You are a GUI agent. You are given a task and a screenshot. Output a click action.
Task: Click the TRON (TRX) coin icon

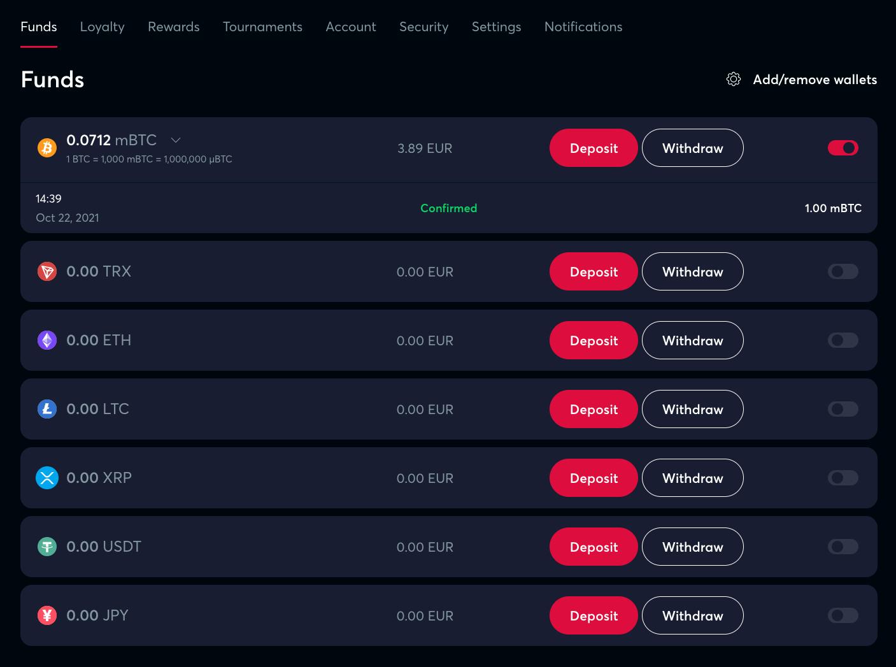click(x=47, y=271)
